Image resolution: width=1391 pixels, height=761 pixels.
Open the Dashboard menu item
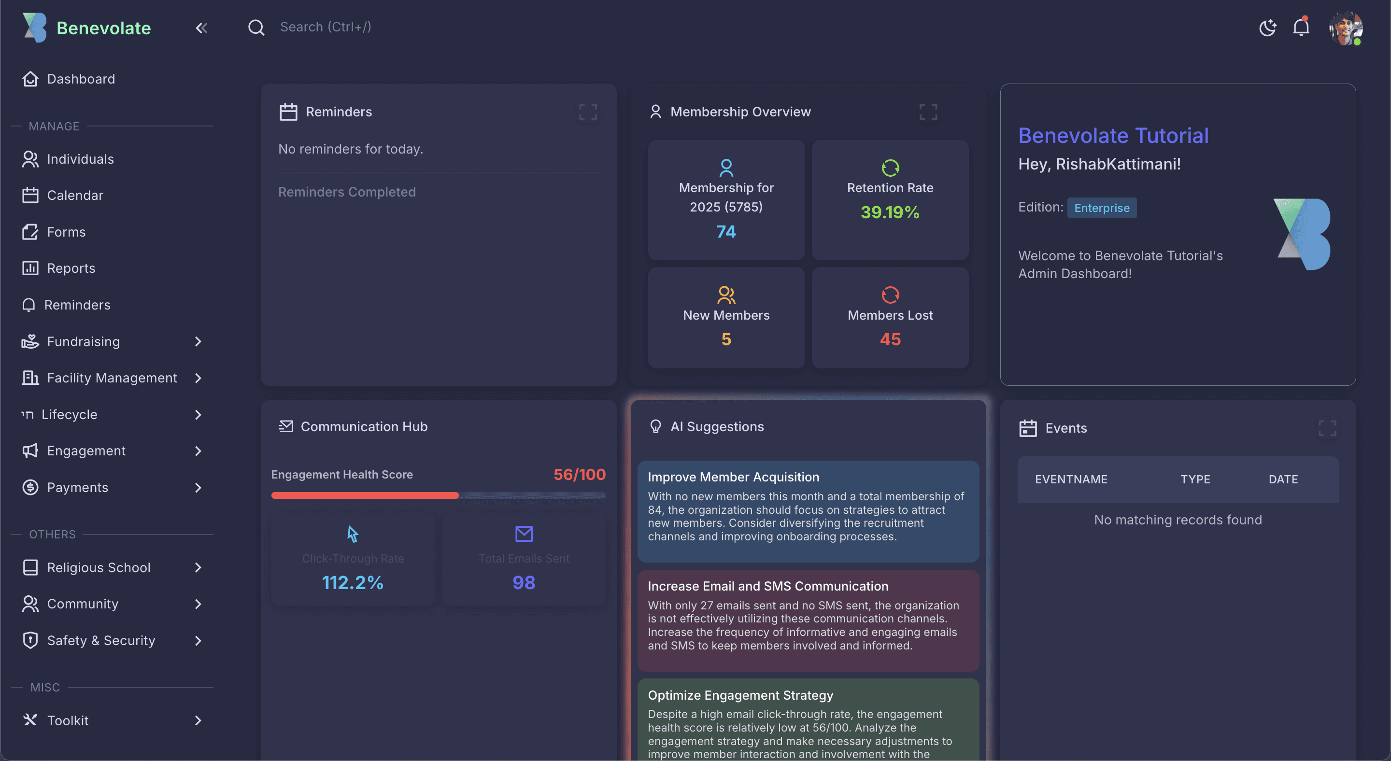pyautogui.click(x=81, y=79)
